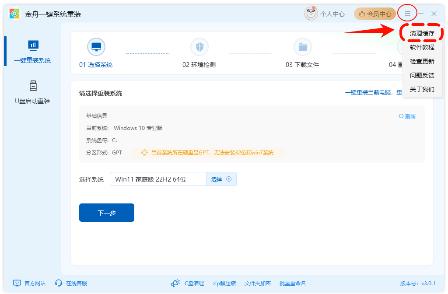Screen dimensions: 448x294
Task: Click the Win11 家庭版 system field
Action: click(x=157, y=179)
